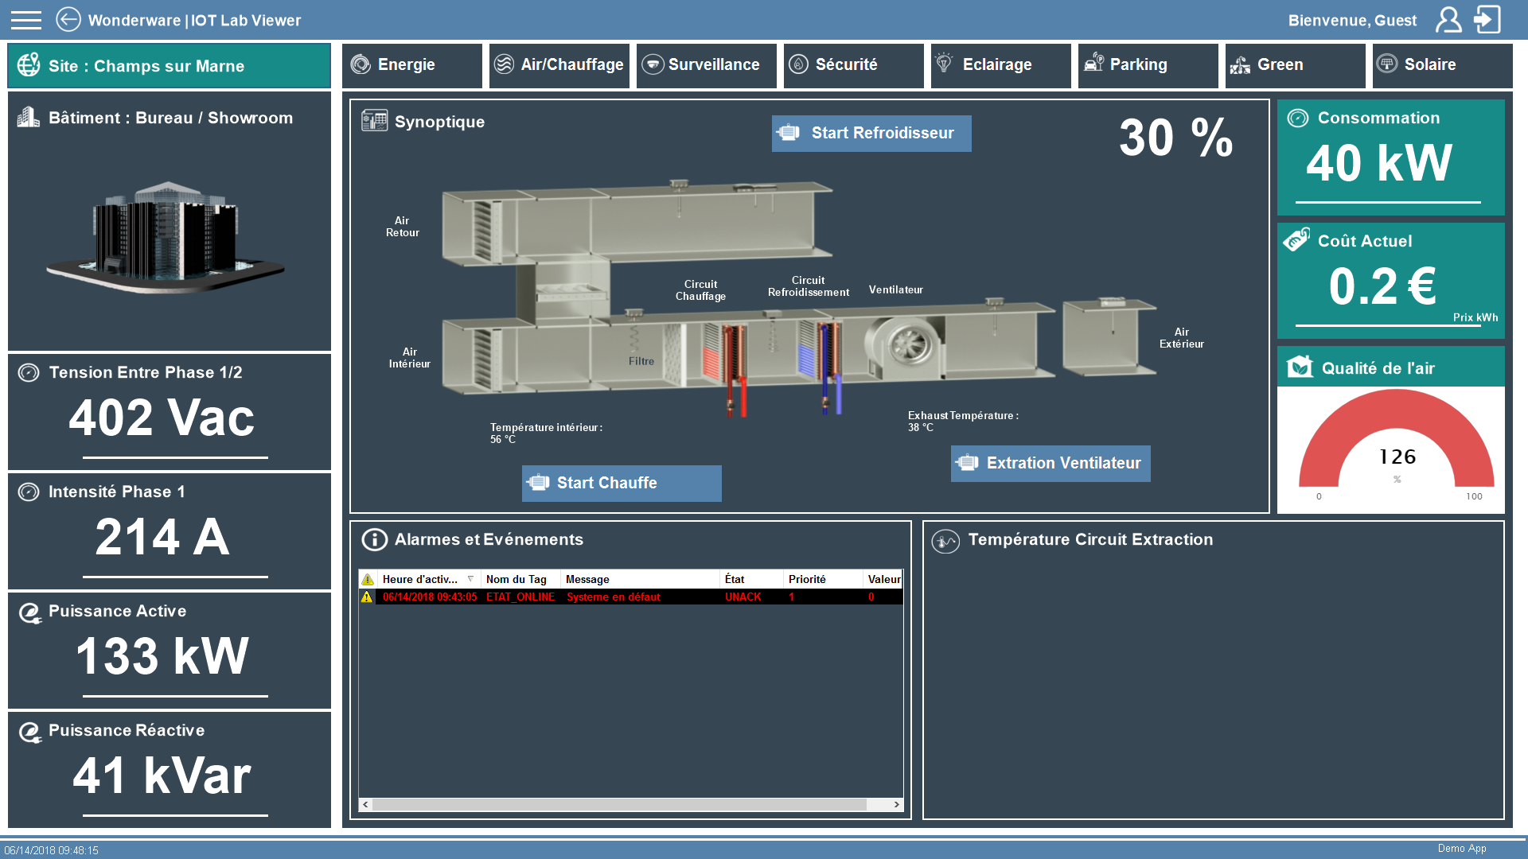The height and width of the screenshot is (859, 1528).
Task: Click the warning icon in alarm row
Action: tap(367, 597)
